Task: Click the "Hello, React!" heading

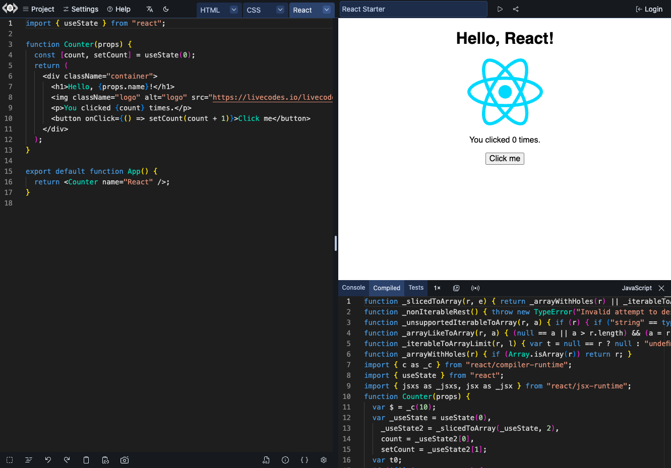Action: pos(505,38)
